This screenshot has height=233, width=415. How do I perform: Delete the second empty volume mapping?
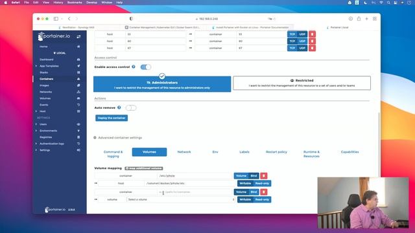click(264, 192)
